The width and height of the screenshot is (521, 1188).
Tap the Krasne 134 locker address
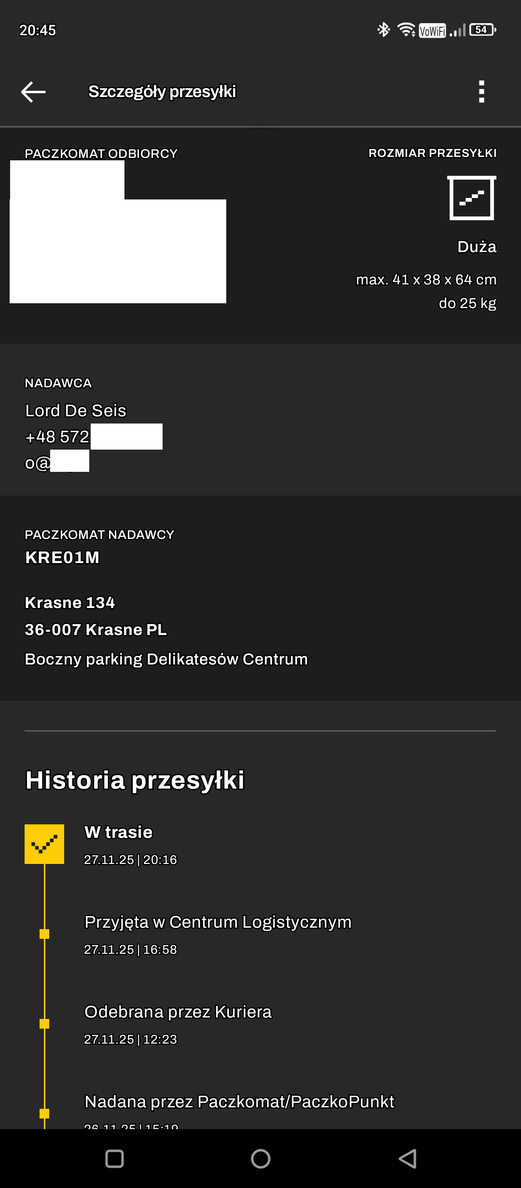70,603
